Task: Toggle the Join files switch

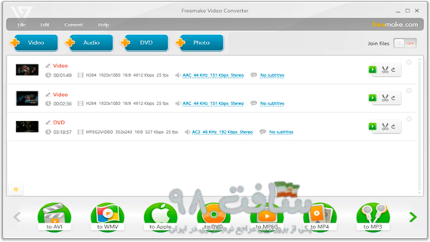Action: coord(405,43)
